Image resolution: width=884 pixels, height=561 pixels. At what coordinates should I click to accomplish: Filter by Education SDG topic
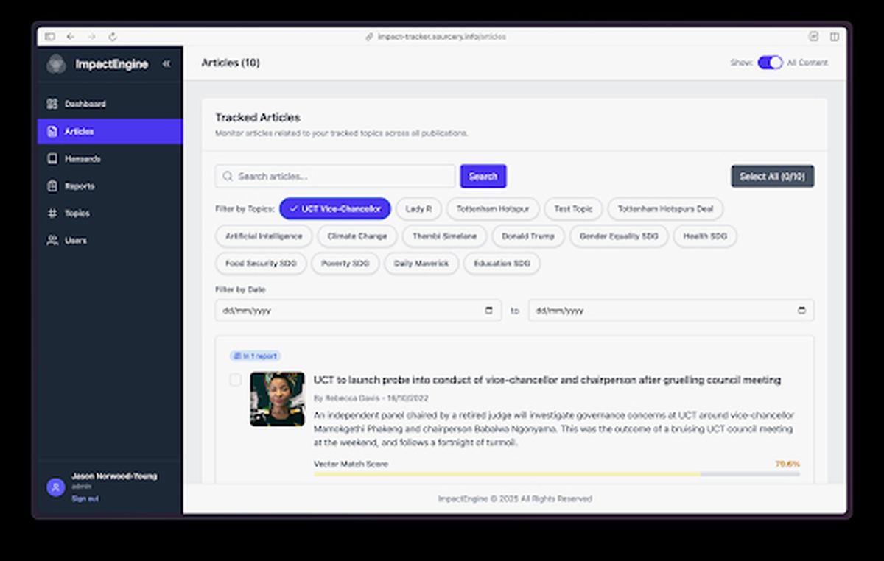[x=502, y=264]
